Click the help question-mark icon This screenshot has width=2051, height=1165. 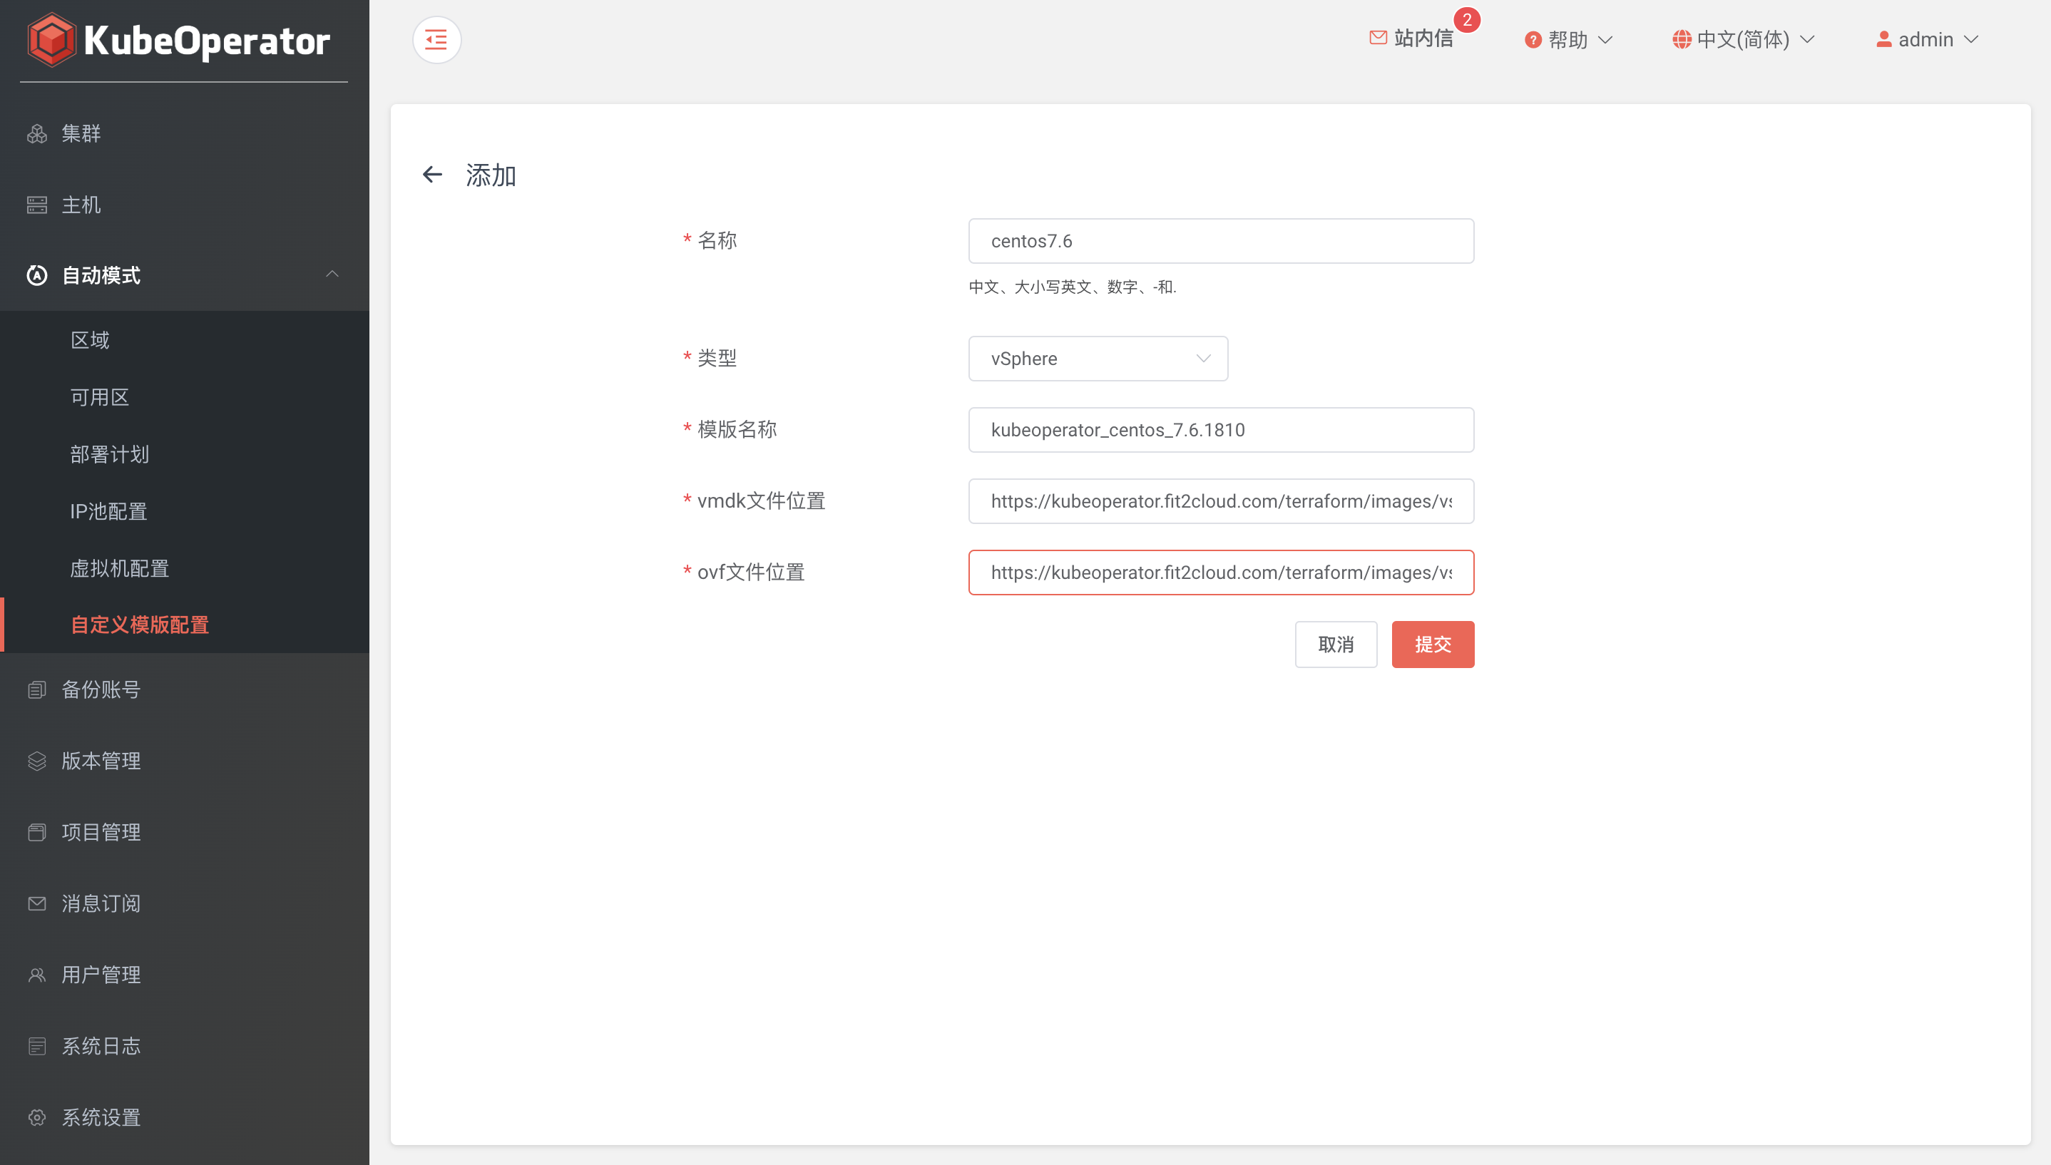1533,40
